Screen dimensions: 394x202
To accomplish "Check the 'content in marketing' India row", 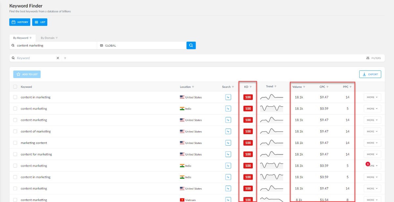I will pyautogui.click(x=15, y=177).
